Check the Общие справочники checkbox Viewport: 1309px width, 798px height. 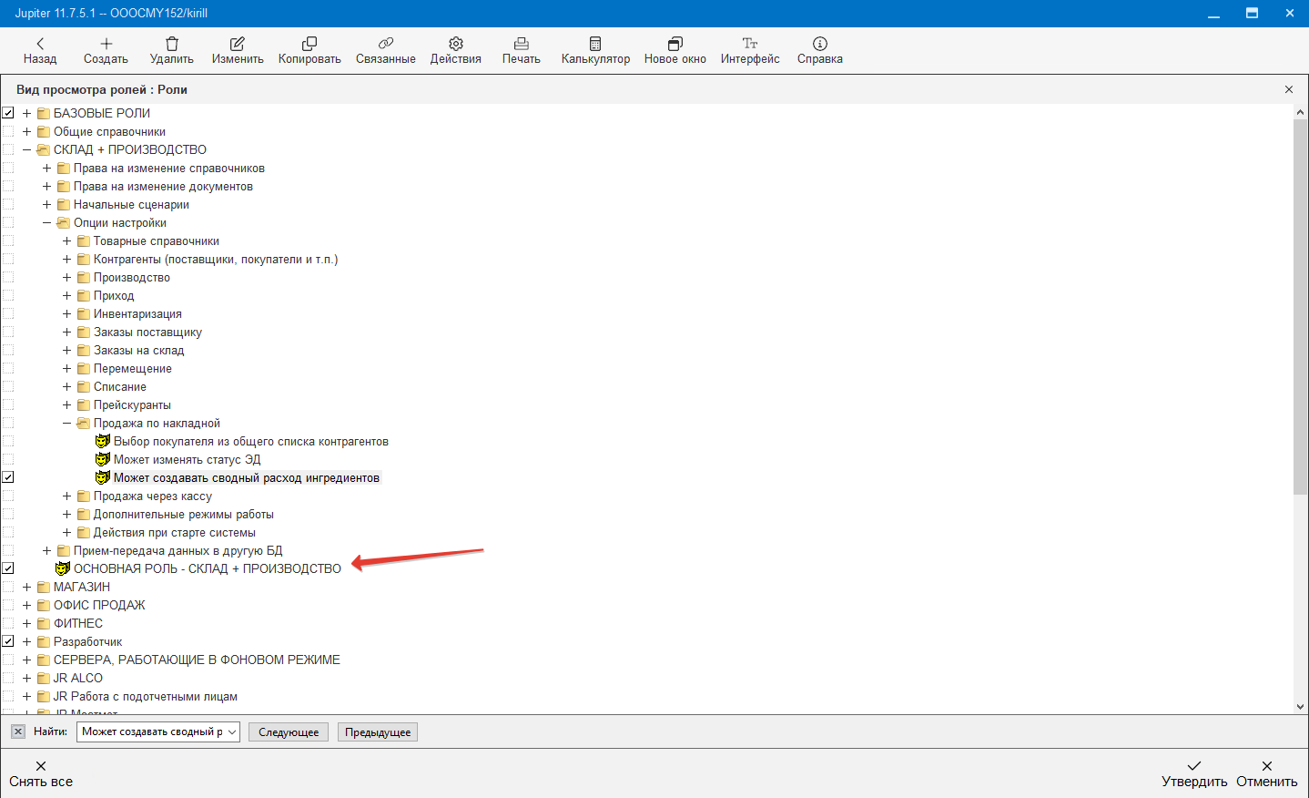point(8,131)
